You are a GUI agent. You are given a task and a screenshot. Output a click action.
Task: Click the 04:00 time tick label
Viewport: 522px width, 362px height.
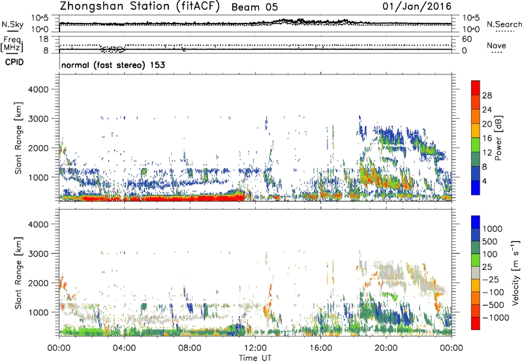click(x=125, y=348)
